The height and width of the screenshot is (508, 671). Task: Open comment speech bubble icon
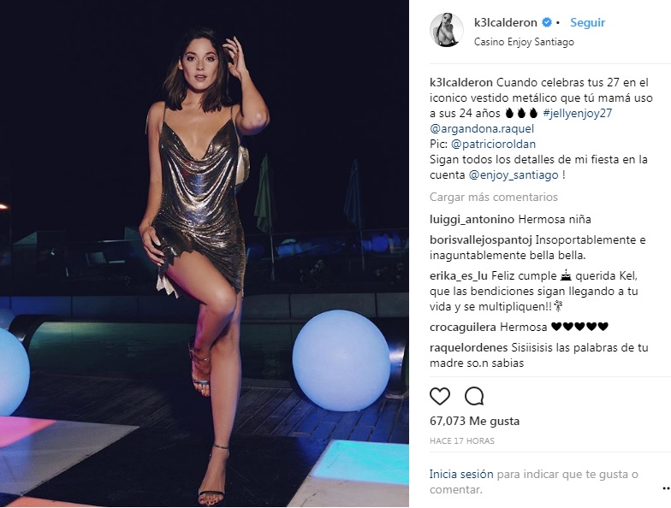pos(474,397)
